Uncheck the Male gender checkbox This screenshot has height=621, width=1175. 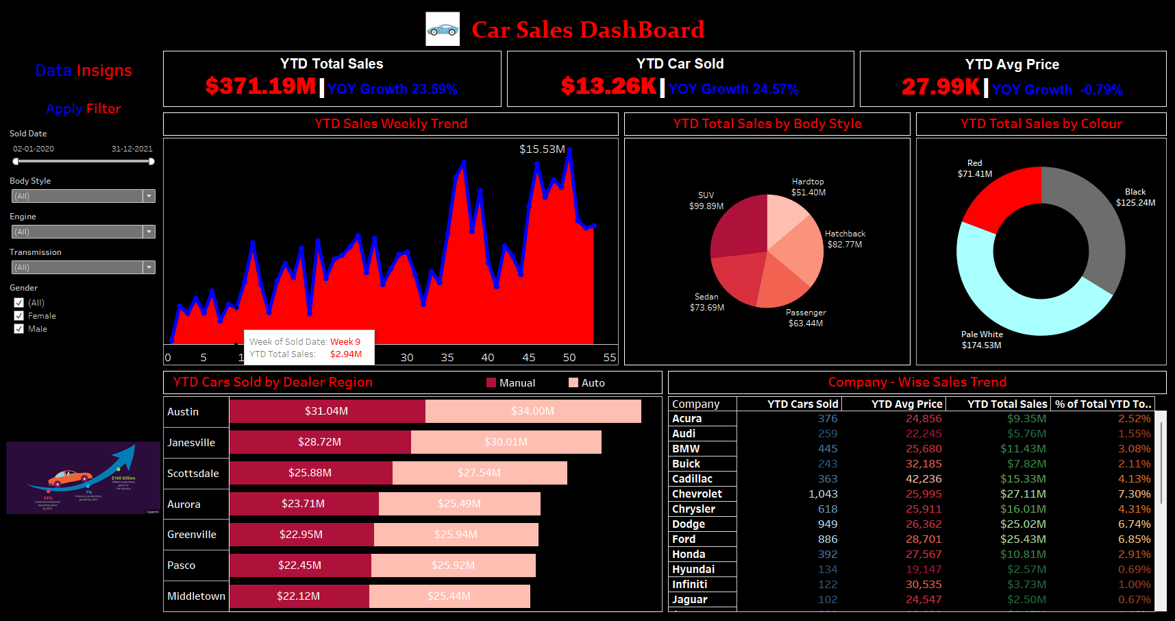coord(19,329)
